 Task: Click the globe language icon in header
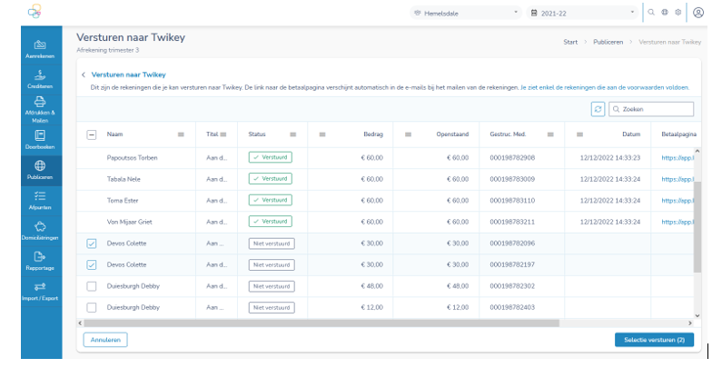665,13
